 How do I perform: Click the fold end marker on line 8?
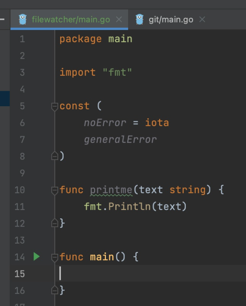coord(55,156)
